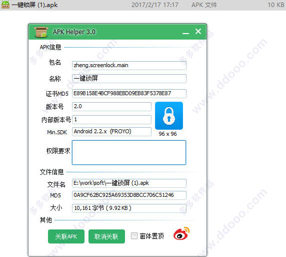This screenshot has width=286, height=257.
Task: Click inside the empty 权限要求 text box
Action: 129,152
